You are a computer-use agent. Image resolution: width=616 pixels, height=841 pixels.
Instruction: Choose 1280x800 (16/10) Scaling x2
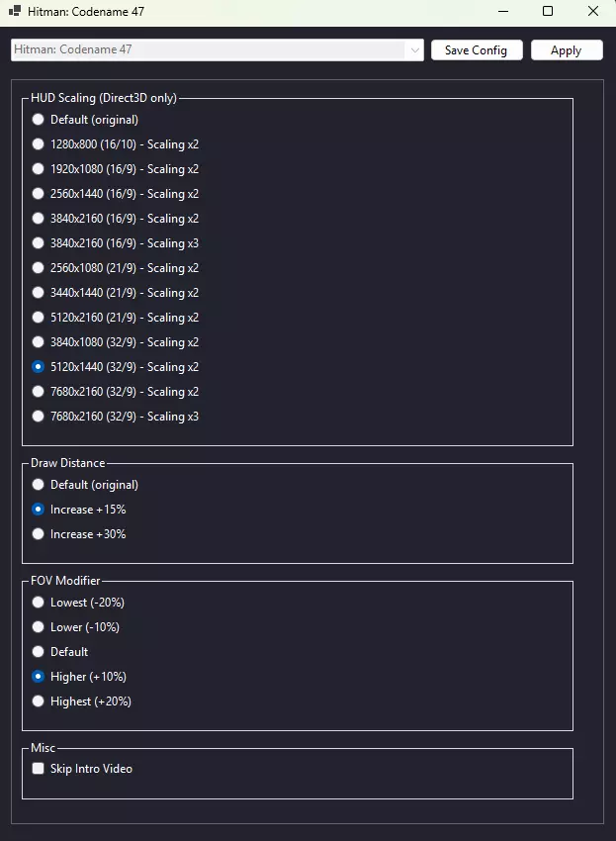pyautogui.click(x=39, y=144)
